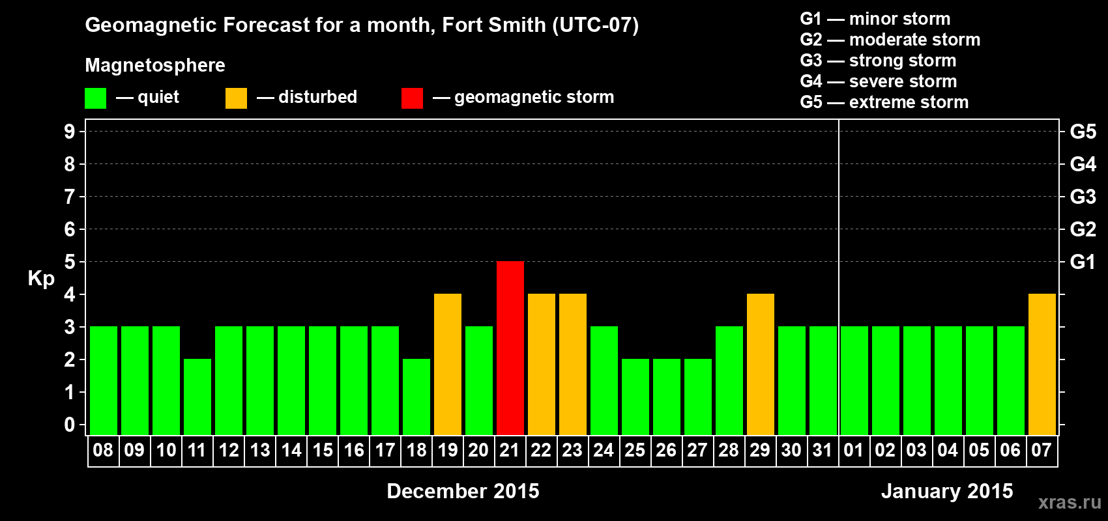Screen dimensions: 1108x521
Task: Click date label 30 on the axis
Action: click(x=791, y=450)
